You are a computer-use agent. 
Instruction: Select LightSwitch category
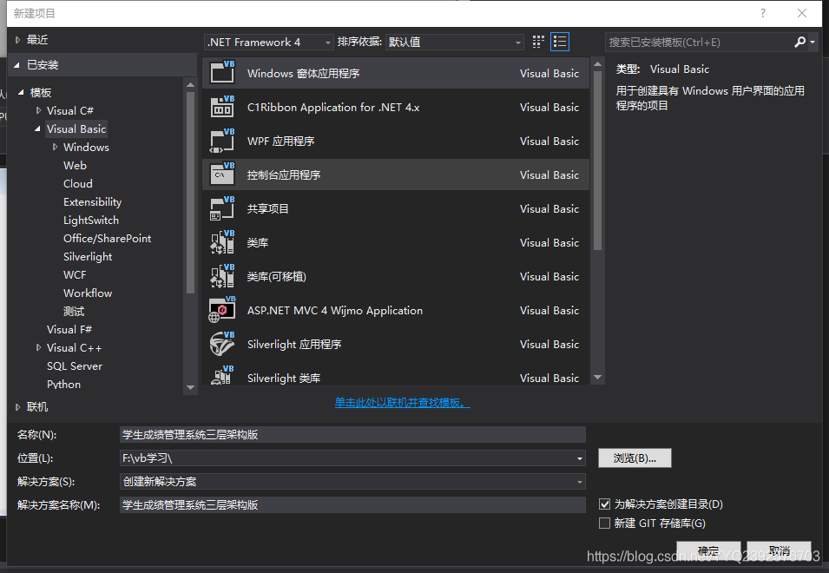[91, 220]
